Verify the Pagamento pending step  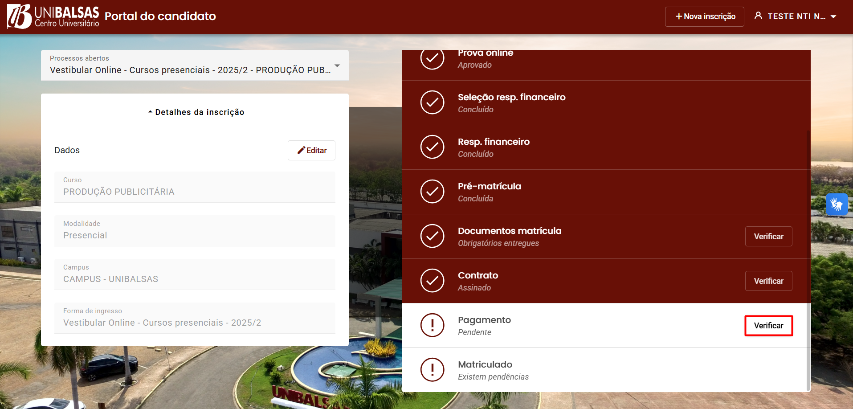(x=768, y=326)
